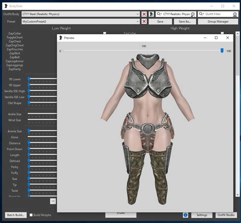Click the blue info icon
The height and width of the screenshot is (223, 241).
(186, 215)
